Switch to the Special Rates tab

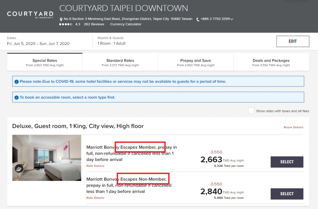(x=45, y=62)
